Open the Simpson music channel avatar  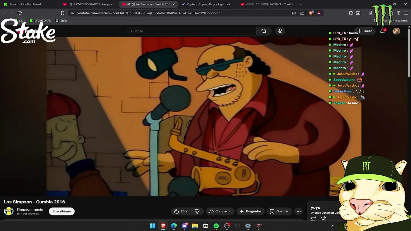9,211
